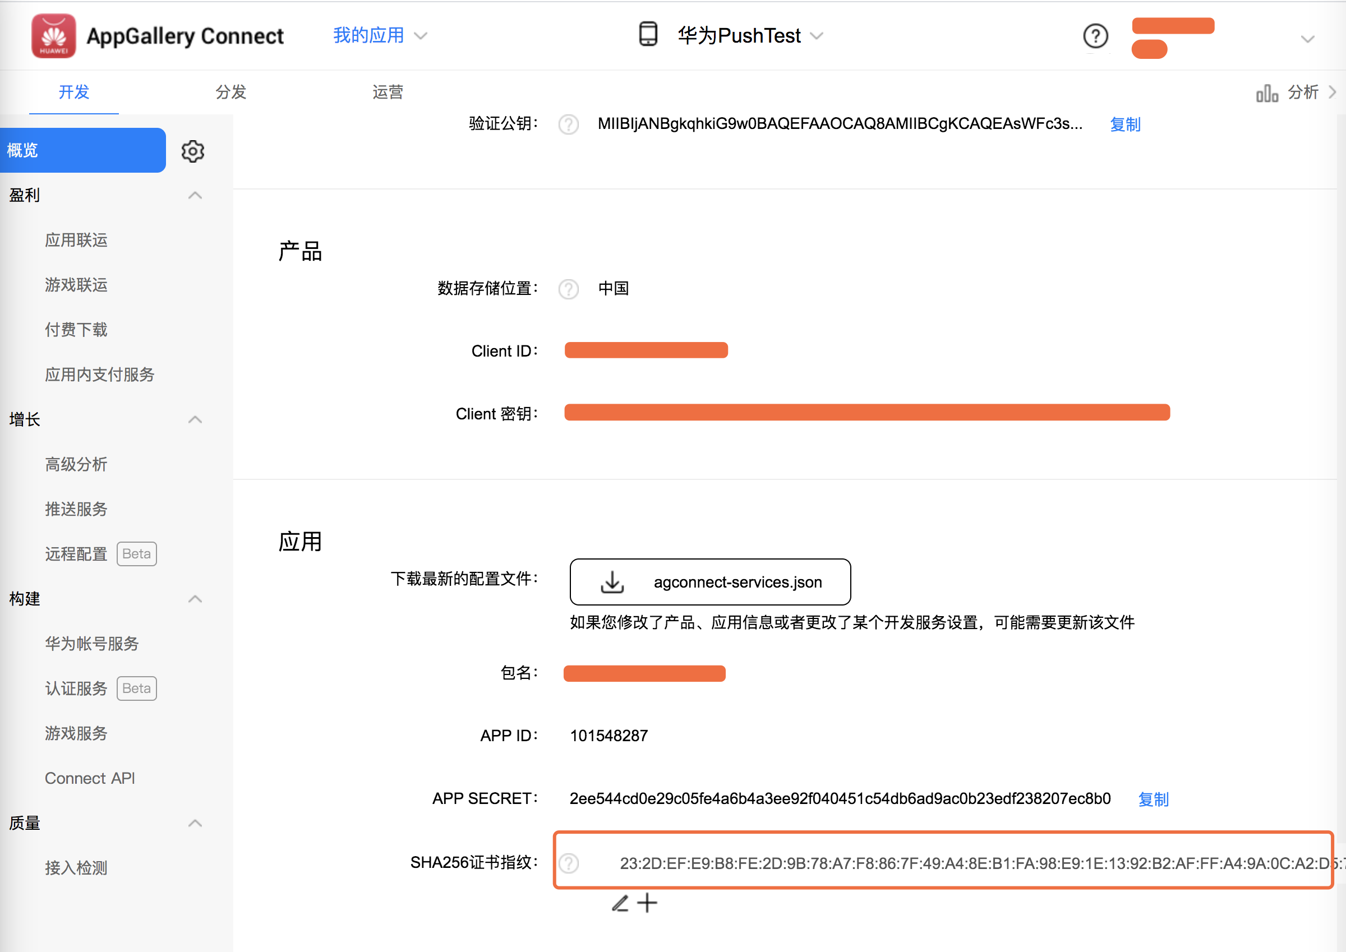Image resolution: width=1346 pixels, height=952 pixels.
Task: Switch to the 运营 tab
Action: 388,92
